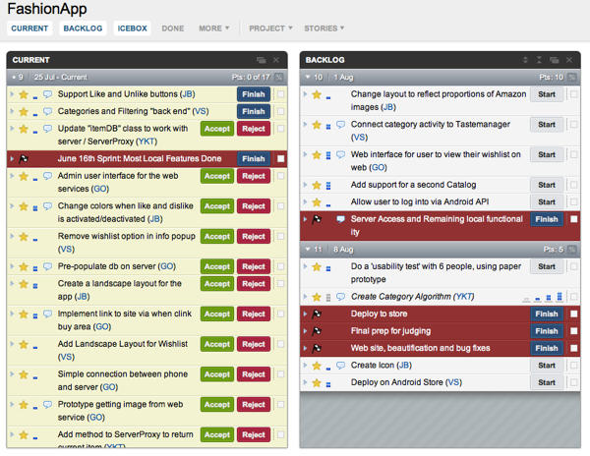Click percent icon in 25 Jul iteration header
This screenshot has width=590, height=456.
point(279,78)
